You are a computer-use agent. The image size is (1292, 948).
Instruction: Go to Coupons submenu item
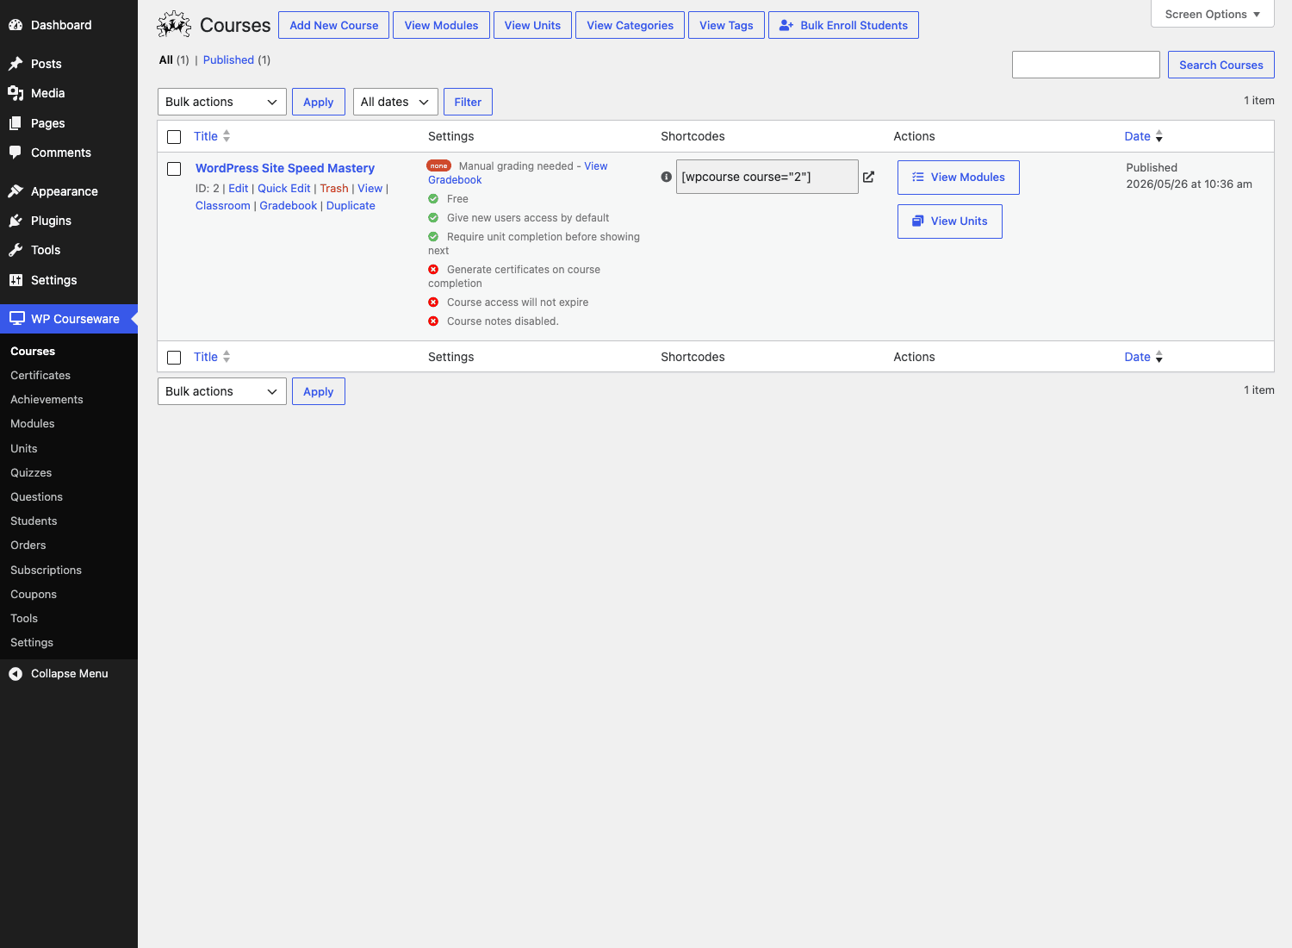[34, 595]
